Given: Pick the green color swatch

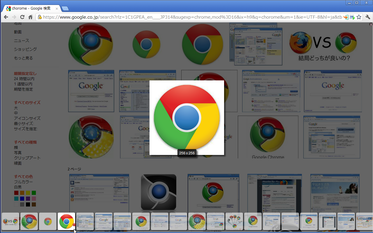Looking at the screenshot, I should click(34, 193).
